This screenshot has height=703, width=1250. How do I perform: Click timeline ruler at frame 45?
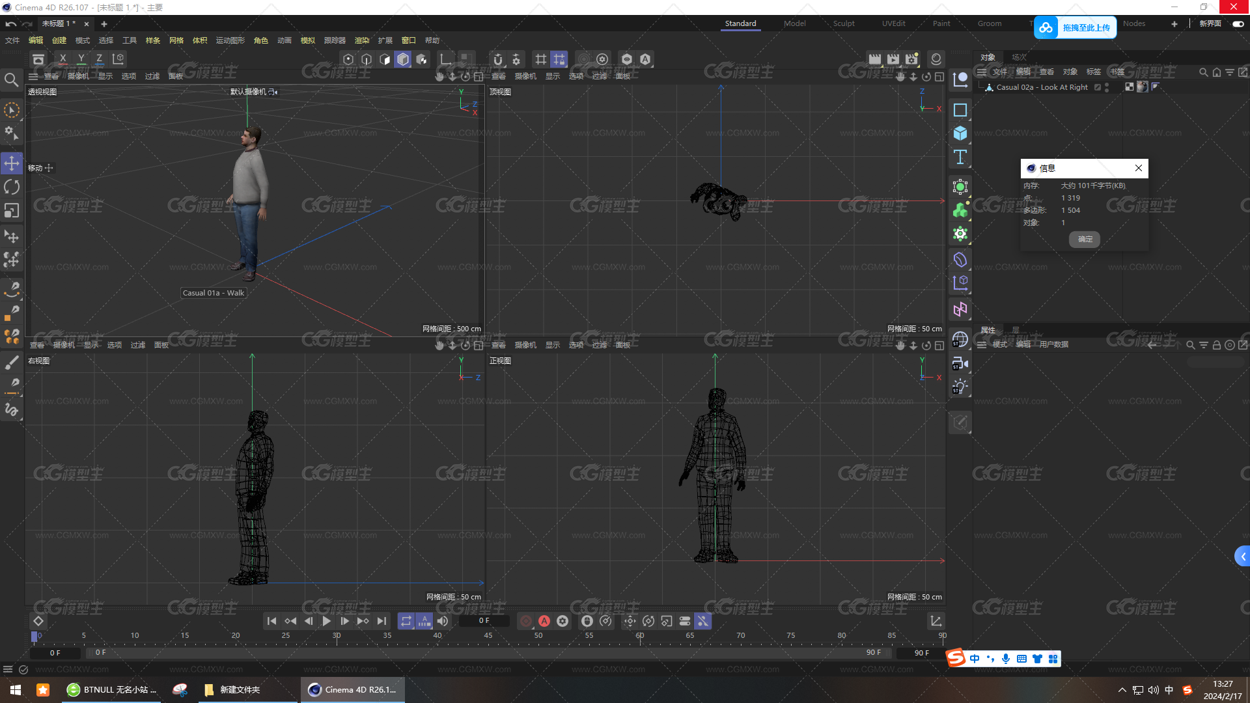point(488,637)
